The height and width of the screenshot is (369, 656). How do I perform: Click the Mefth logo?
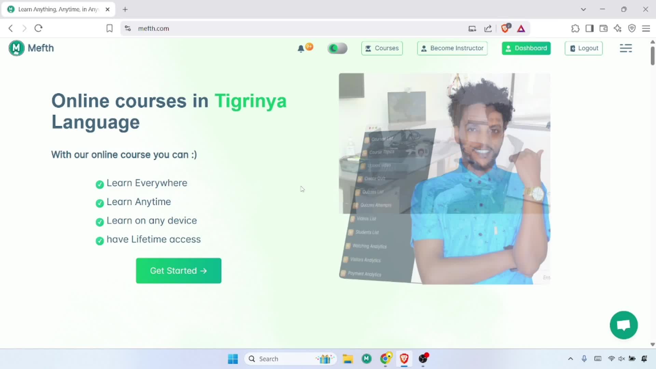(31, 48)
